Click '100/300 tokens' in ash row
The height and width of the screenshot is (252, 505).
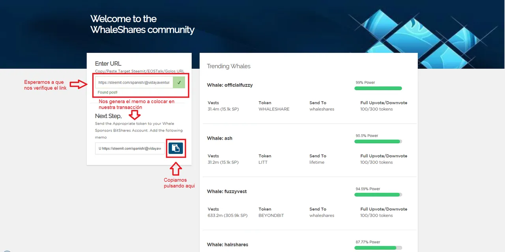click(376, 162)
